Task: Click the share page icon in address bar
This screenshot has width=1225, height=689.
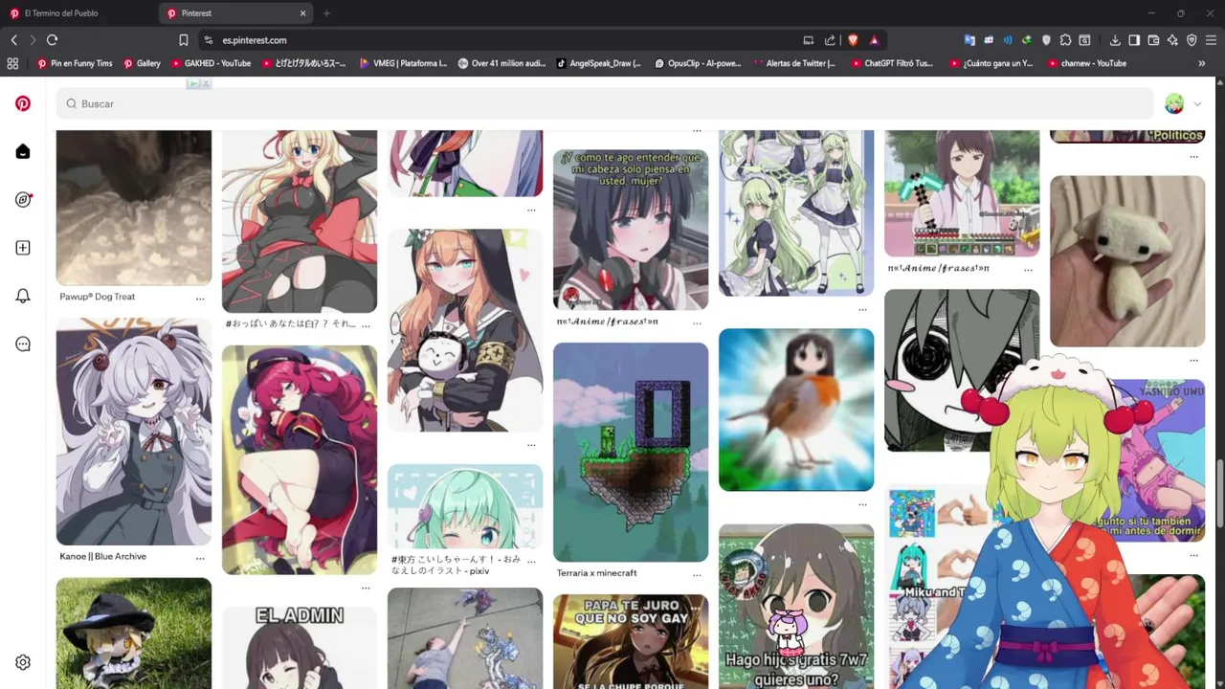Action: (x=830, y=40)
